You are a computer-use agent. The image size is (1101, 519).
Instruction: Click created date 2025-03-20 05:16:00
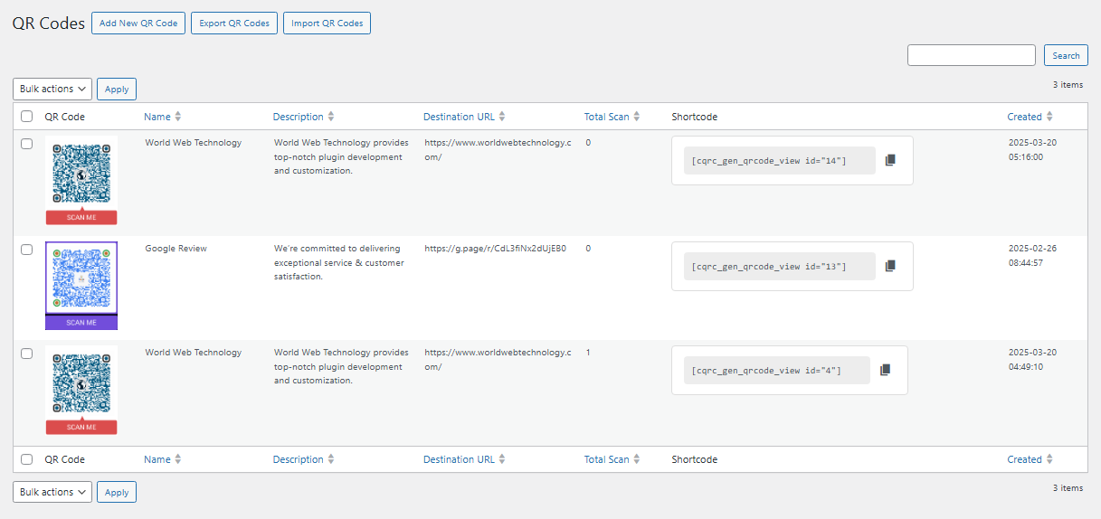pyautogui.click(x=1032, y=149)
